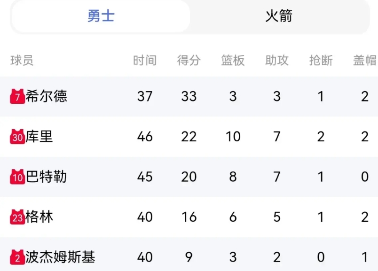Sort by the 得分 column header

tap(189, 60)
